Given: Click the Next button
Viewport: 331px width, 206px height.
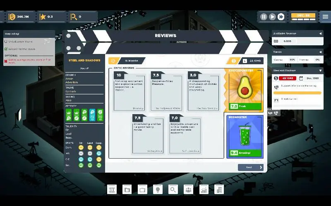Looking at the screenshot, I should point(251,167).
